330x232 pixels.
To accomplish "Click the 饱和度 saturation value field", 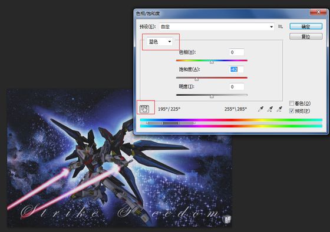I will (x=236, y=69).
